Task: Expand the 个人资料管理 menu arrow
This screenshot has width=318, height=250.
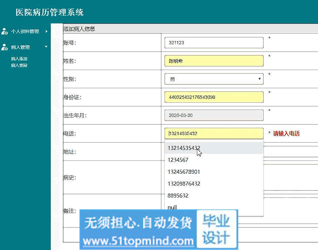Action: (47, 31)
